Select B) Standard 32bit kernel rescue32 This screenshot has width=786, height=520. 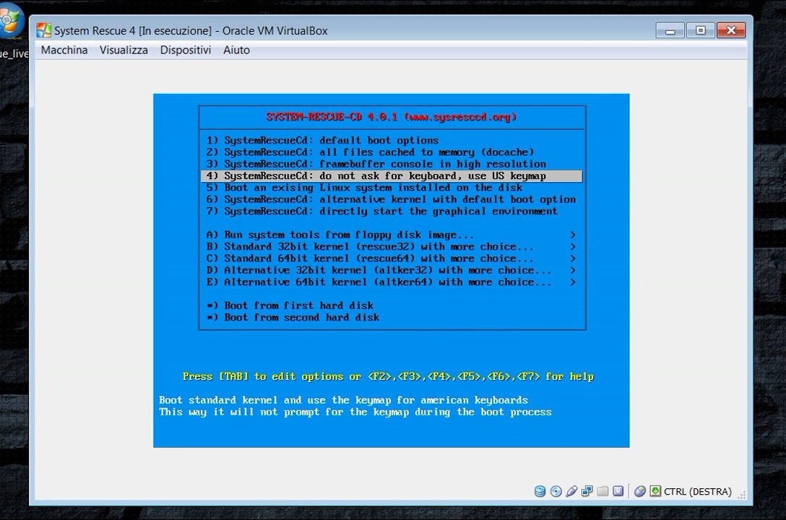coord(392,247)
